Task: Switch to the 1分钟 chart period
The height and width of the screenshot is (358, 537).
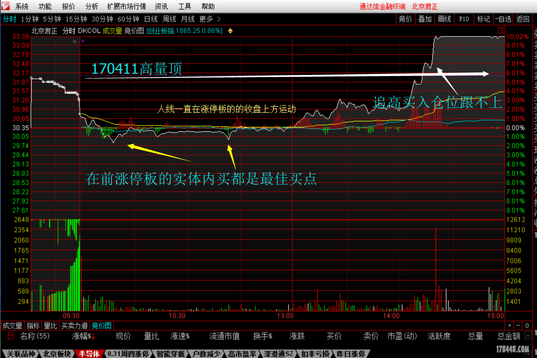Action: click(30, 19)
